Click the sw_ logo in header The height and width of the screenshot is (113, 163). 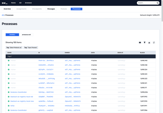[x=5, y=3]
